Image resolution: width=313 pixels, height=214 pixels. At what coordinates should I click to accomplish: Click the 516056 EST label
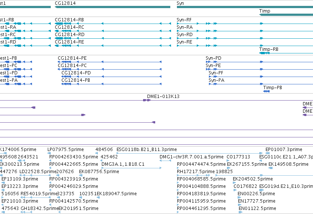coord(10,194)
